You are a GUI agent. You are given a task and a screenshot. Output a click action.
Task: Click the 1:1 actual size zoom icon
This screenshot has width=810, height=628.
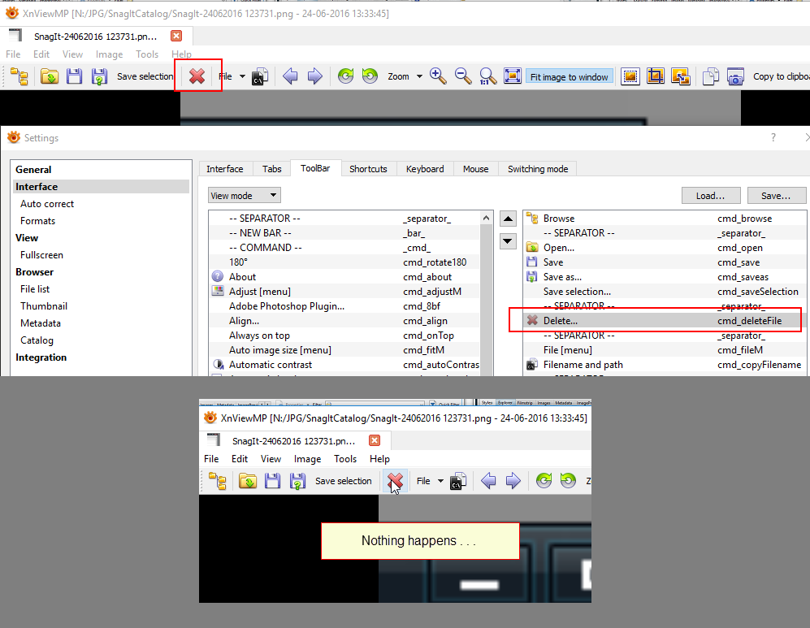click(x=488, y=76)
